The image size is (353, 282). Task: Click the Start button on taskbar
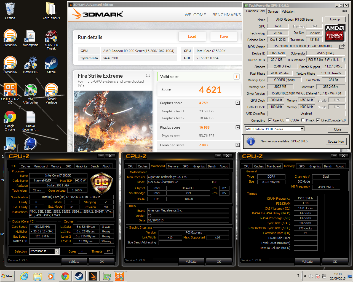click(8, 276)
